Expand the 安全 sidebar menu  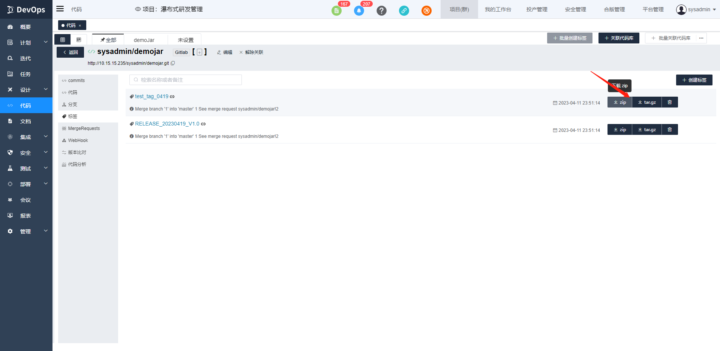[26, 153]
